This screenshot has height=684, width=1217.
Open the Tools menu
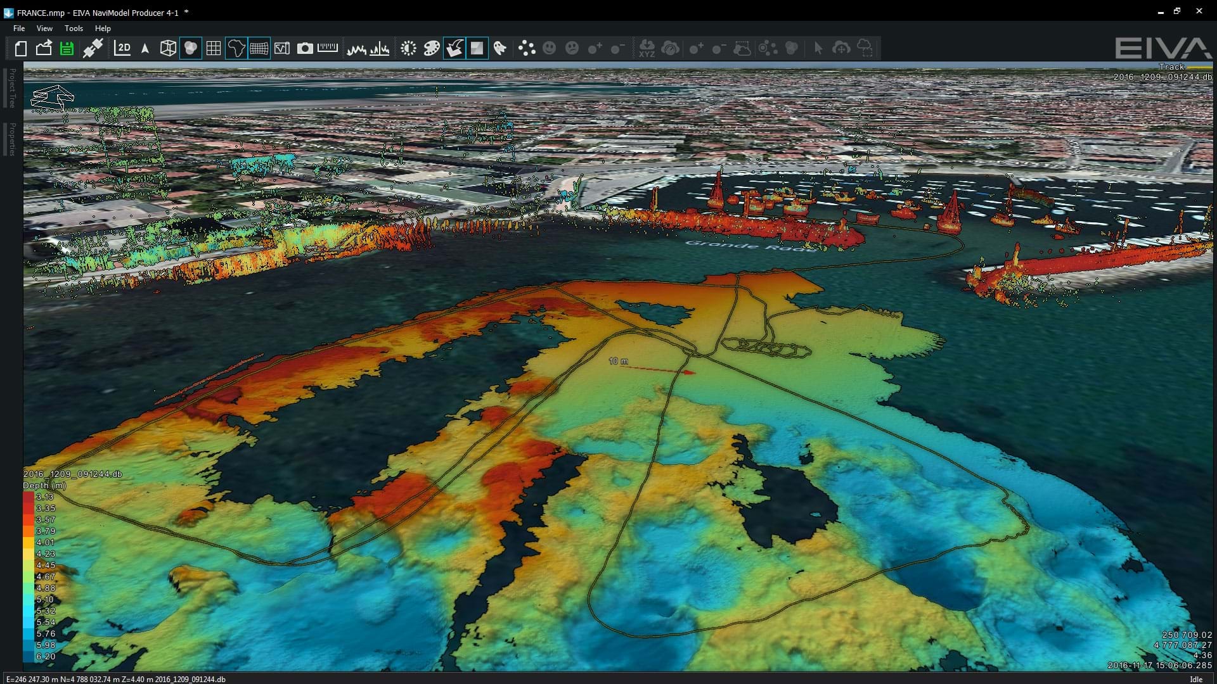pyautogui.click(x=74, y=28)
